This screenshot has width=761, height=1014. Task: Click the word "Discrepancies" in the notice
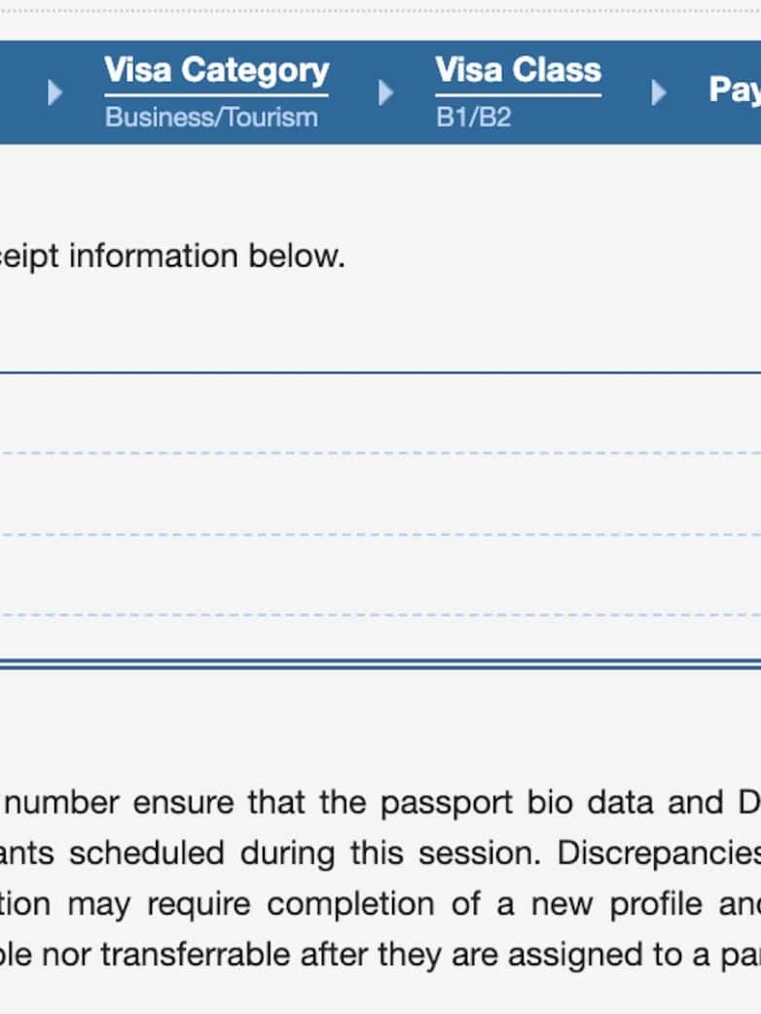[658, 853]
